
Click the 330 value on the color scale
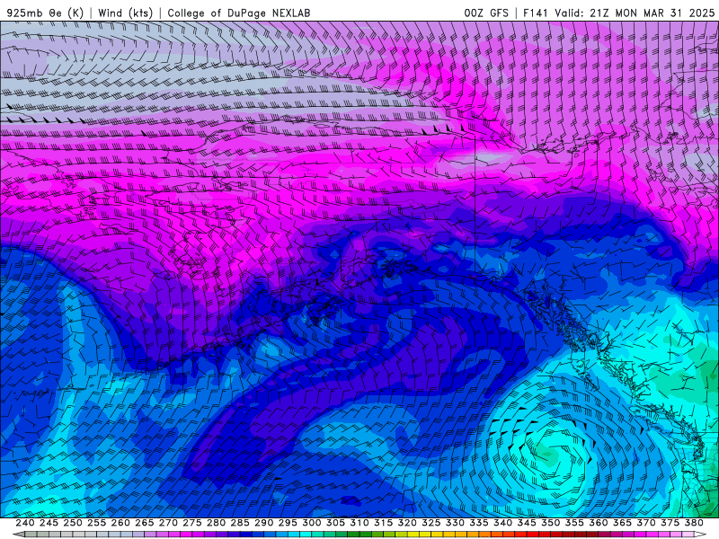coord(455,523)
